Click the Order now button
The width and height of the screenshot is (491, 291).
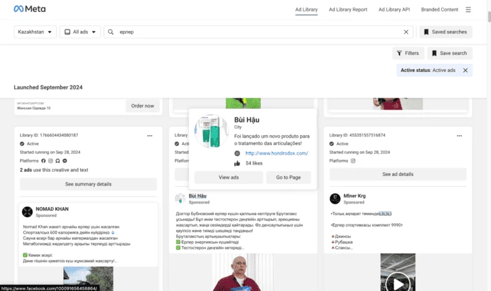coord(143,106)
